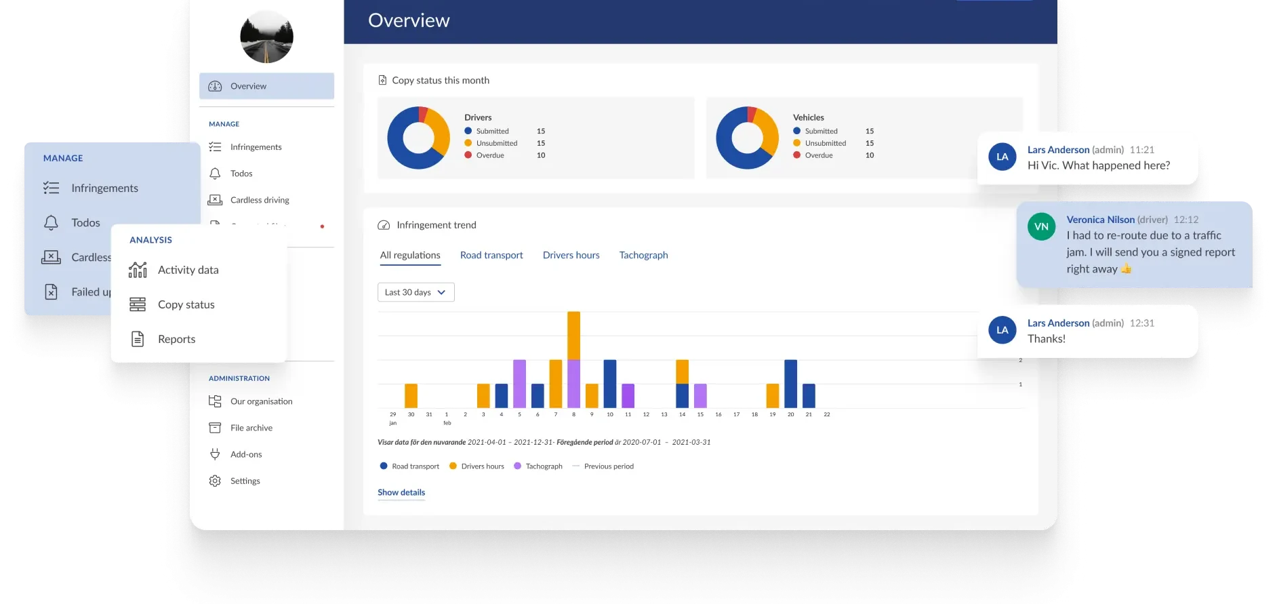Click the Add-ons plug icon
1277x604 pixels.
(x=215, y=454)
